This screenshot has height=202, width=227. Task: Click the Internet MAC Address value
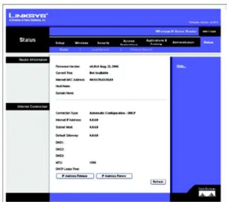point(101,79)
